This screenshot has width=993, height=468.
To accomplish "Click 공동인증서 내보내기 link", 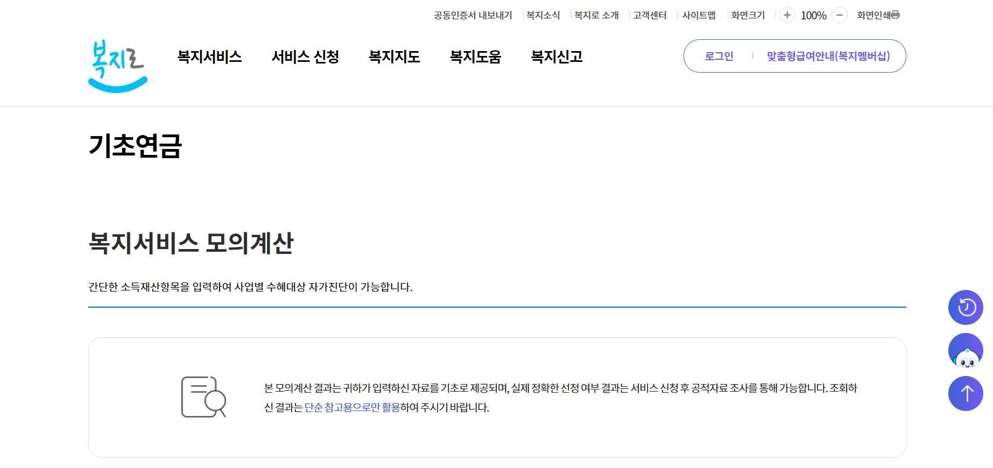I will tap(473, 15).
